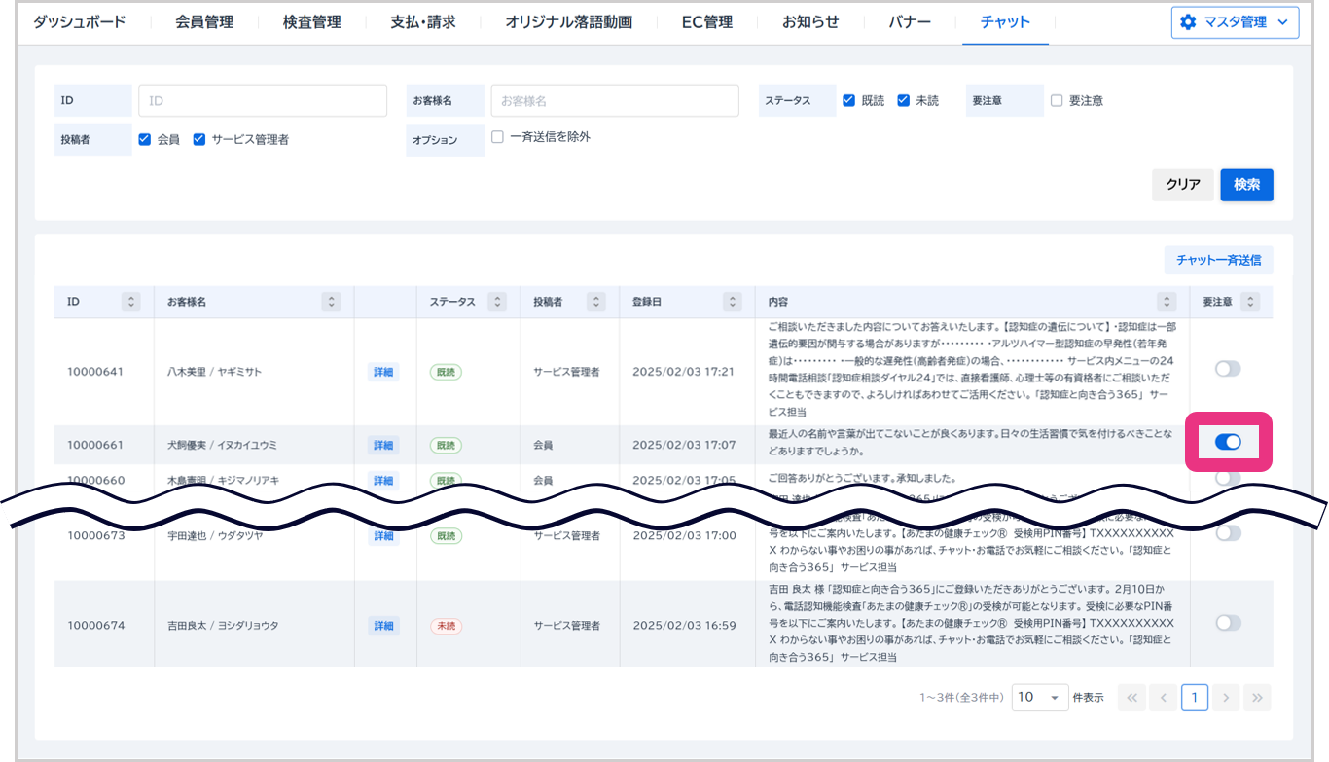This screenshot has width=1329, height=762.
Task: Jump to first page arrow
Action: pyautogui.click(x=1131, y=697)
